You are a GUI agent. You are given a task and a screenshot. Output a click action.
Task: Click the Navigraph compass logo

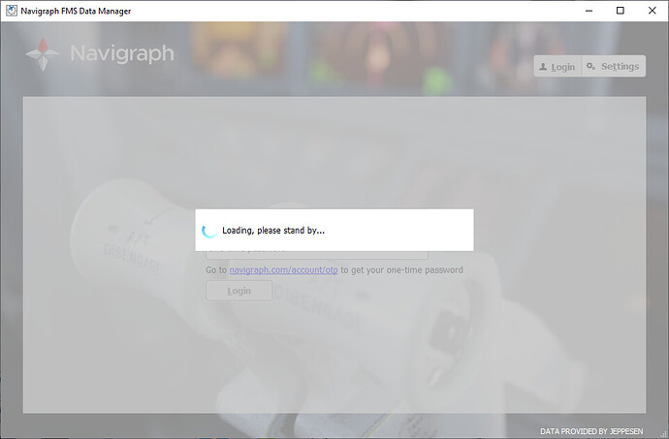click(x=43, y=54)
